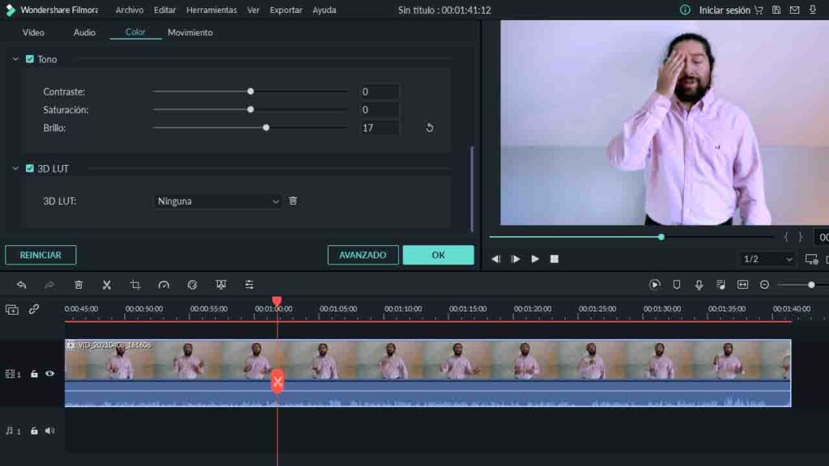The image size is (829, 466).
Task: Delete clip with the timeline trash icon
Action: click(x=79, y=285)
